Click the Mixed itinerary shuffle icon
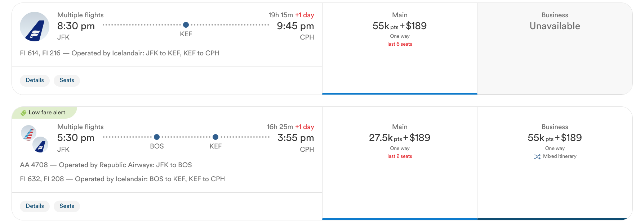This screenshot has width=636, height=224. click(x=537, y=157)
